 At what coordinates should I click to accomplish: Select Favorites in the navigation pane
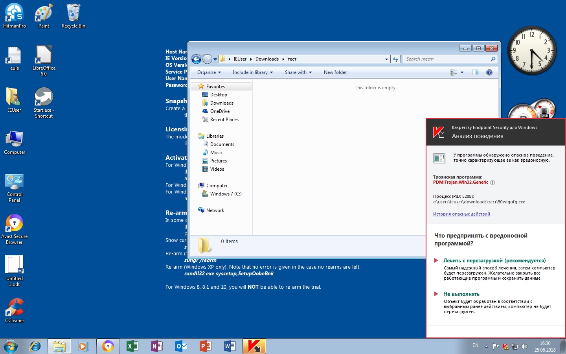221,86
